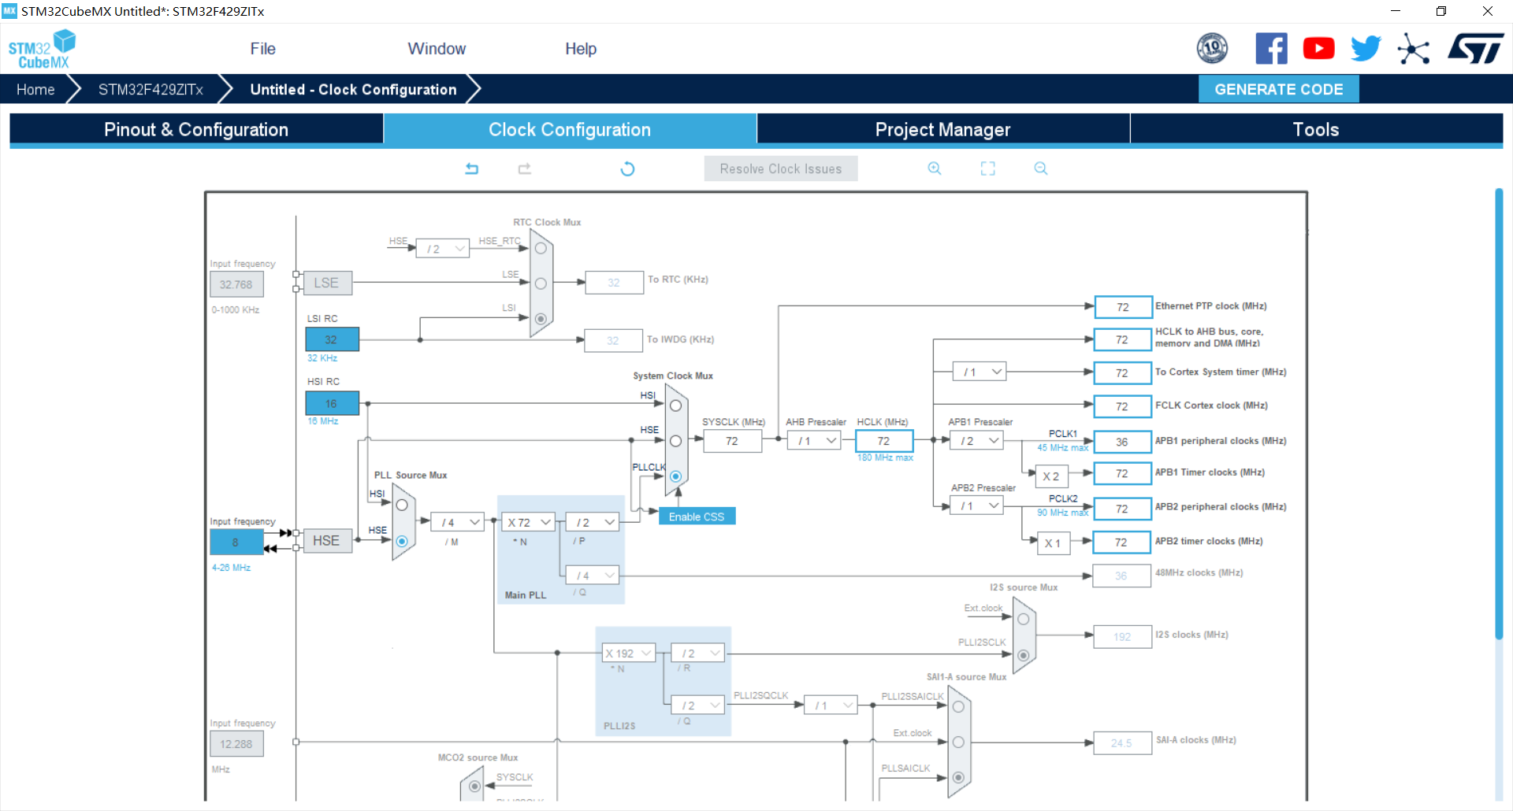Select PLLI2SSAICLK in SAI1-A source Mux

958,706
